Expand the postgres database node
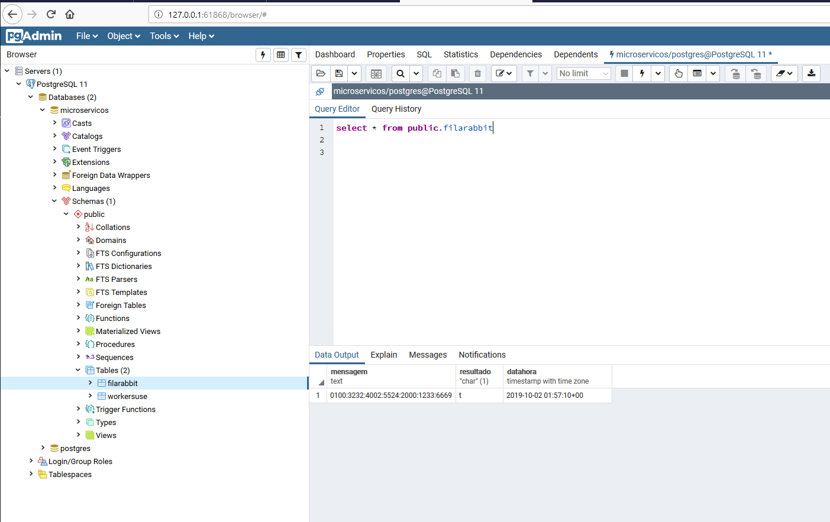The image size is (830, 522). click(43, 448)
